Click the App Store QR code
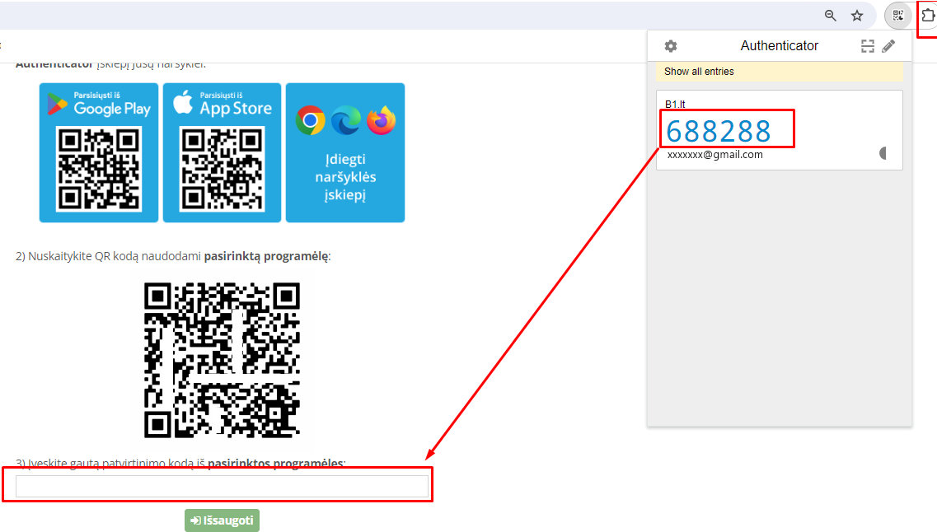This screenshot has width=937, height=532. pos(222,169)
